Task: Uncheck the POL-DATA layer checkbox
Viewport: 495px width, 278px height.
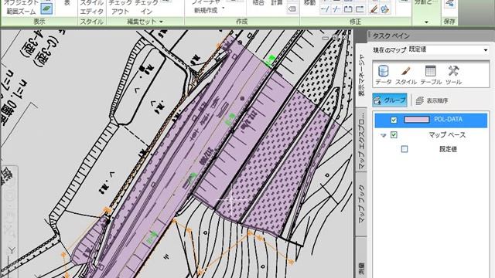Action: point(394,120)
